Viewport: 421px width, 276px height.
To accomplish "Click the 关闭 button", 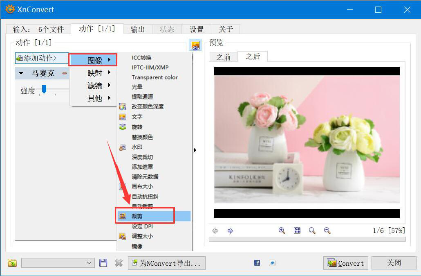I will [x=394, y=263].
